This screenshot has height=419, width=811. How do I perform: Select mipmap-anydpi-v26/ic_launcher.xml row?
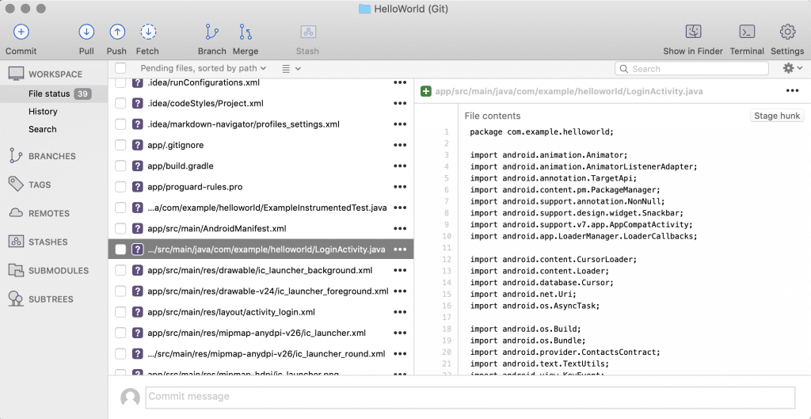point(261,333)
